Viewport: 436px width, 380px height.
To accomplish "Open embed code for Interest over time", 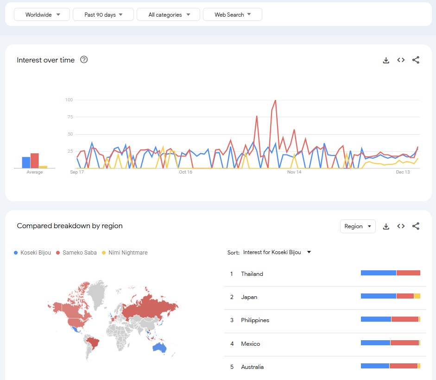I will coord(401,60).
